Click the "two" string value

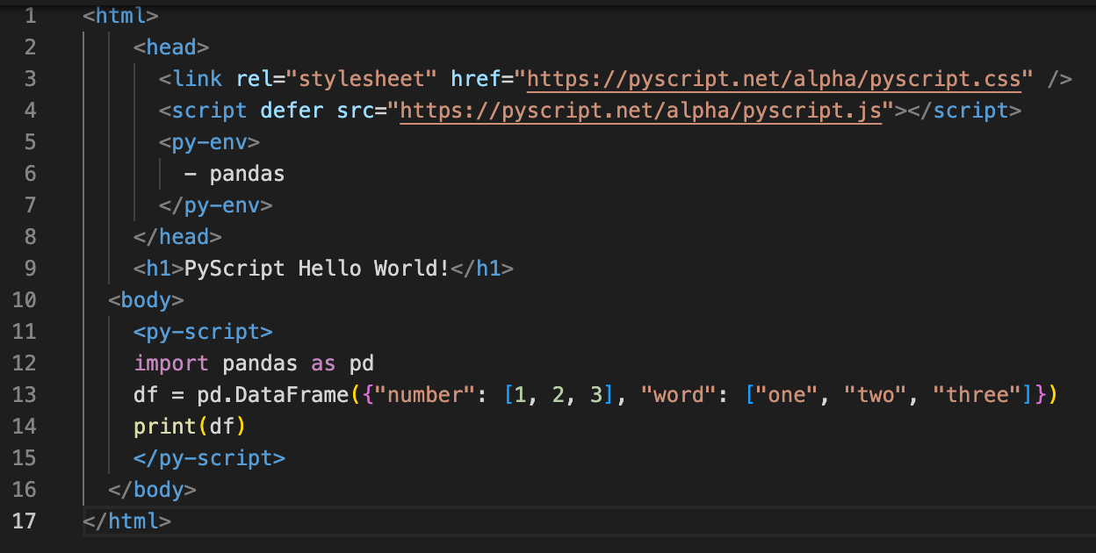876,395
